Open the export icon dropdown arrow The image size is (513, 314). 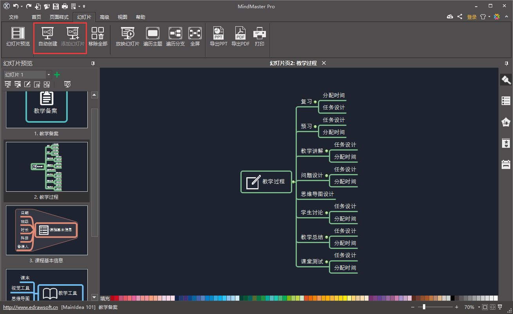(x=79, y=7)
